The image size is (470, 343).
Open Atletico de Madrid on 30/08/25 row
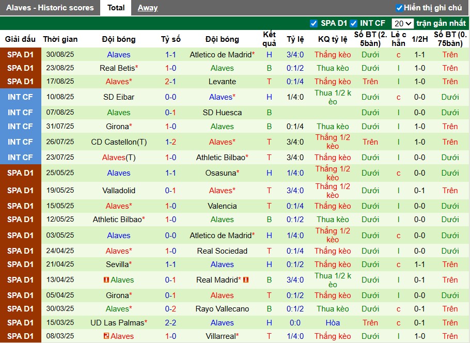click(220, 55)
